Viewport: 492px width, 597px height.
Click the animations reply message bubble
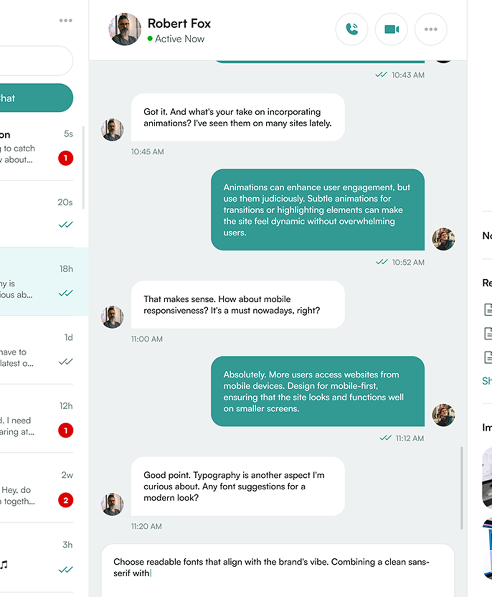tap(317, 210)
